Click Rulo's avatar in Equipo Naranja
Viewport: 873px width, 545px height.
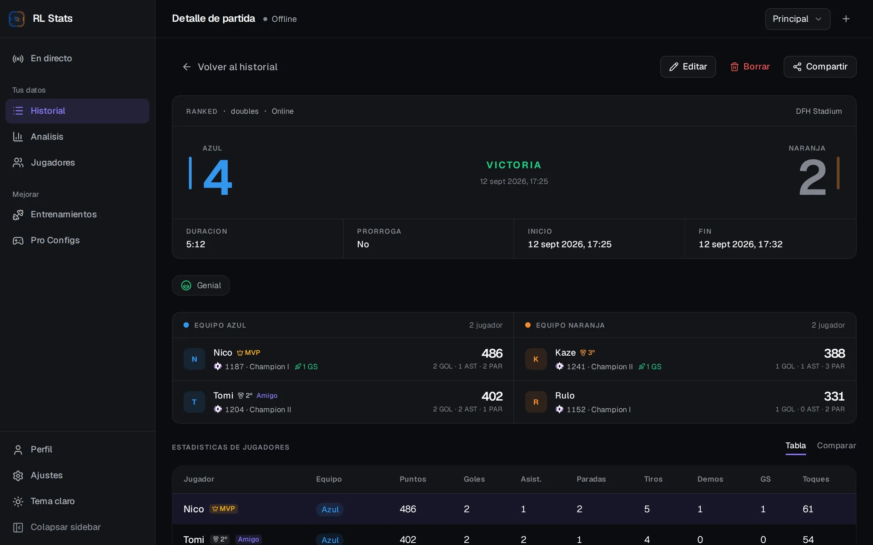pos(536,402)
